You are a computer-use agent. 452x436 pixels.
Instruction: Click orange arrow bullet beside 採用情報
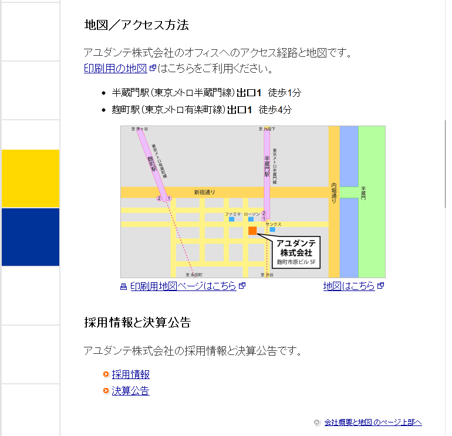tap(106, 374)
